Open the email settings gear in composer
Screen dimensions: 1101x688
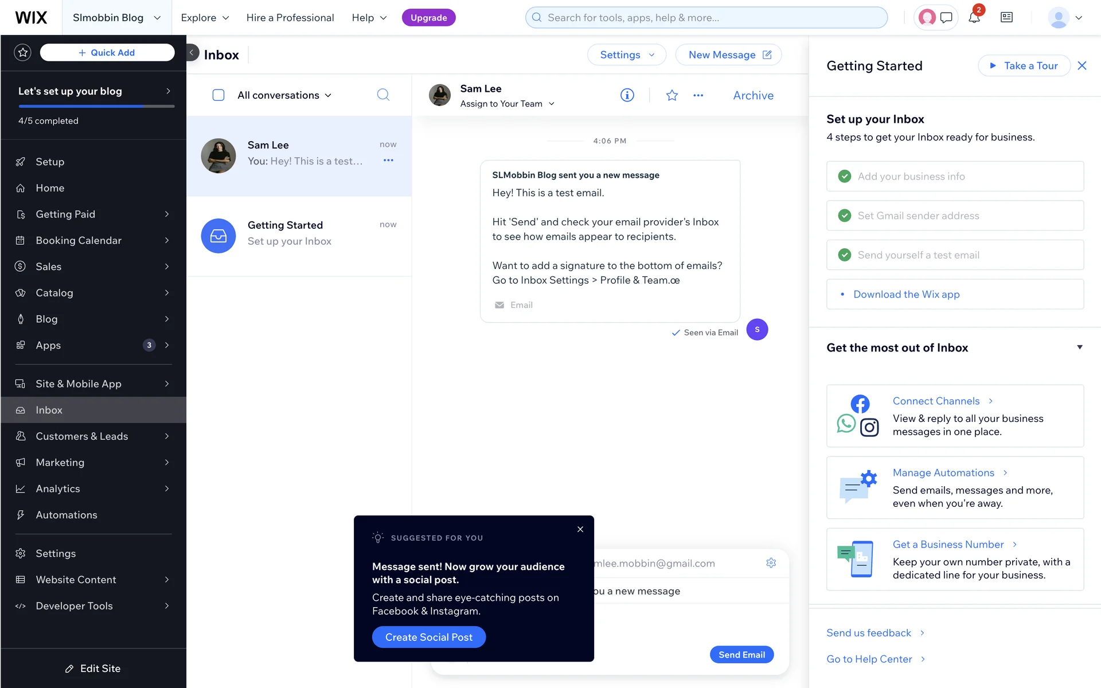(771, 563)
